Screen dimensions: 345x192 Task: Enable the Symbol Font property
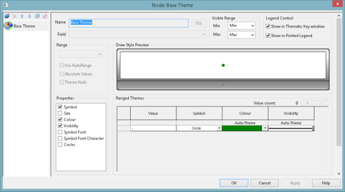60,132
